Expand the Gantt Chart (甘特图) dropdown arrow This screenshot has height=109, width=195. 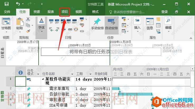(x=6, y=32)
